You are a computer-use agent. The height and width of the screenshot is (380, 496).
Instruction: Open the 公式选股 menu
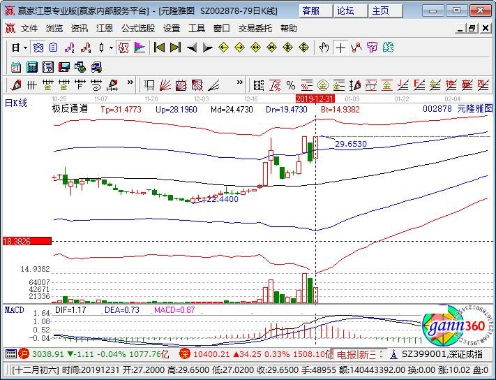138,29
